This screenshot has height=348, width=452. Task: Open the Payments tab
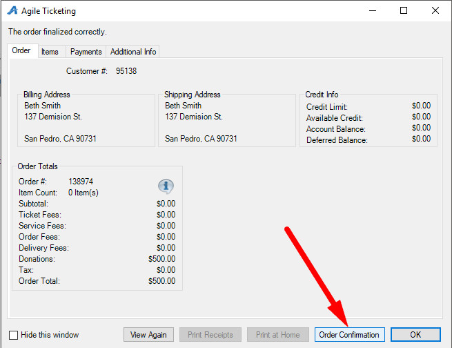(x=86, y=52)
